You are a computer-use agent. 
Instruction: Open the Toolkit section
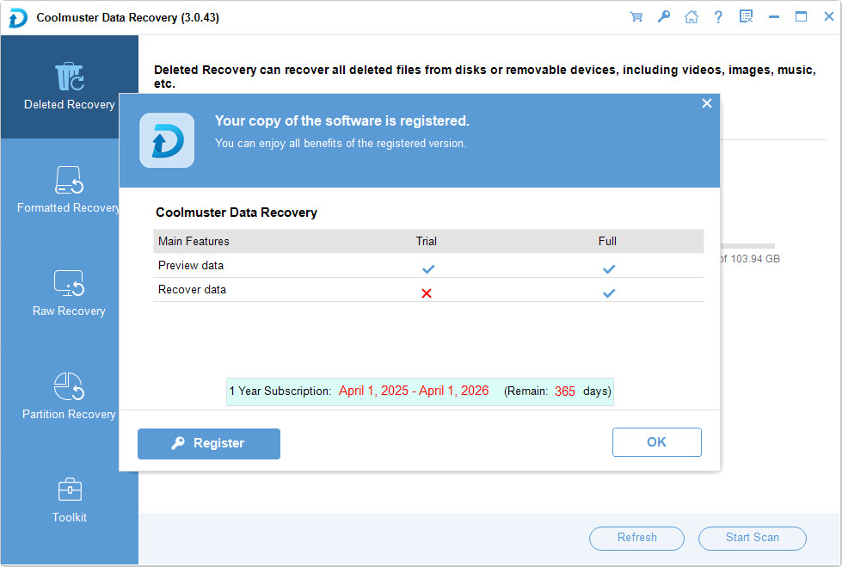69,500
